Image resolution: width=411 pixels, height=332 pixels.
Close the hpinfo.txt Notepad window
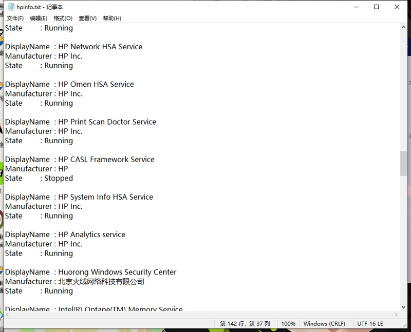398,7
